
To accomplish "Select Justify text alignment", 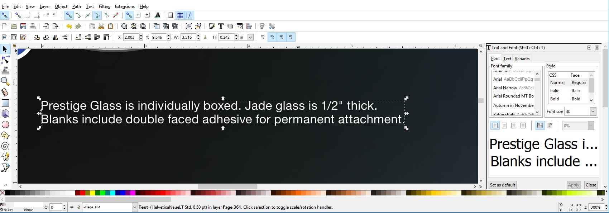I will point(523,126).
